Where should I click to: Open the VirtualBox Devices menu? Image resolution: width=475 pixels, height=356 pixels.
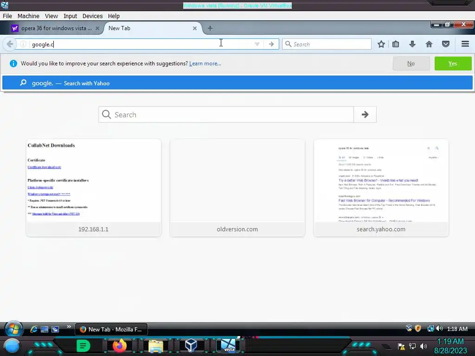pos(92,16)
